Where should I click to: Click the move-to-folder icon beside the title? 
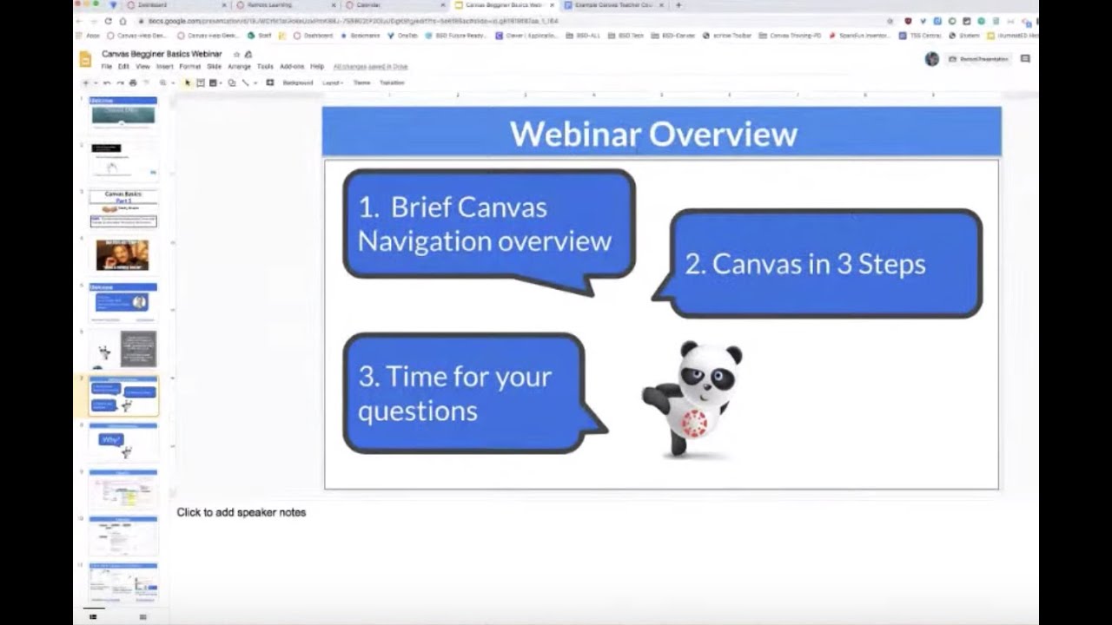click(x=248, y=55)
